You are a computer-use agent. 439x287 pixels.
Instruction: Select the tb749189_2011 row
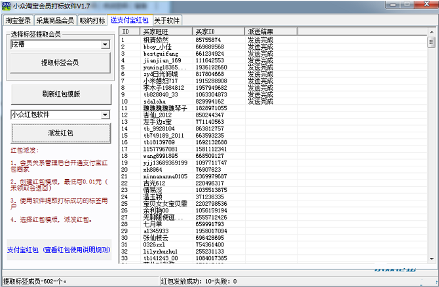coord(273,136)
